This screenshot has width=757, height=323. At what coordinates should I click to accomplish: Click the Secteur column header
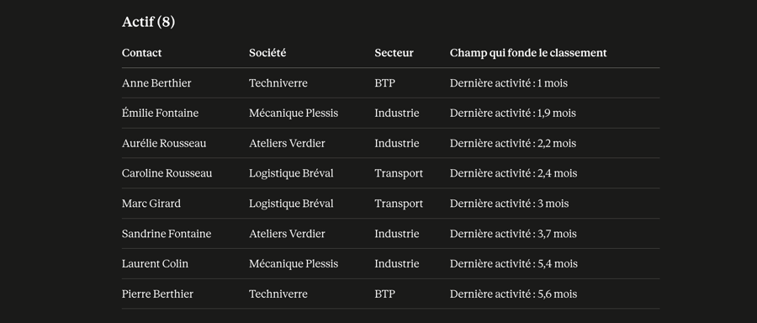(394, 53)
